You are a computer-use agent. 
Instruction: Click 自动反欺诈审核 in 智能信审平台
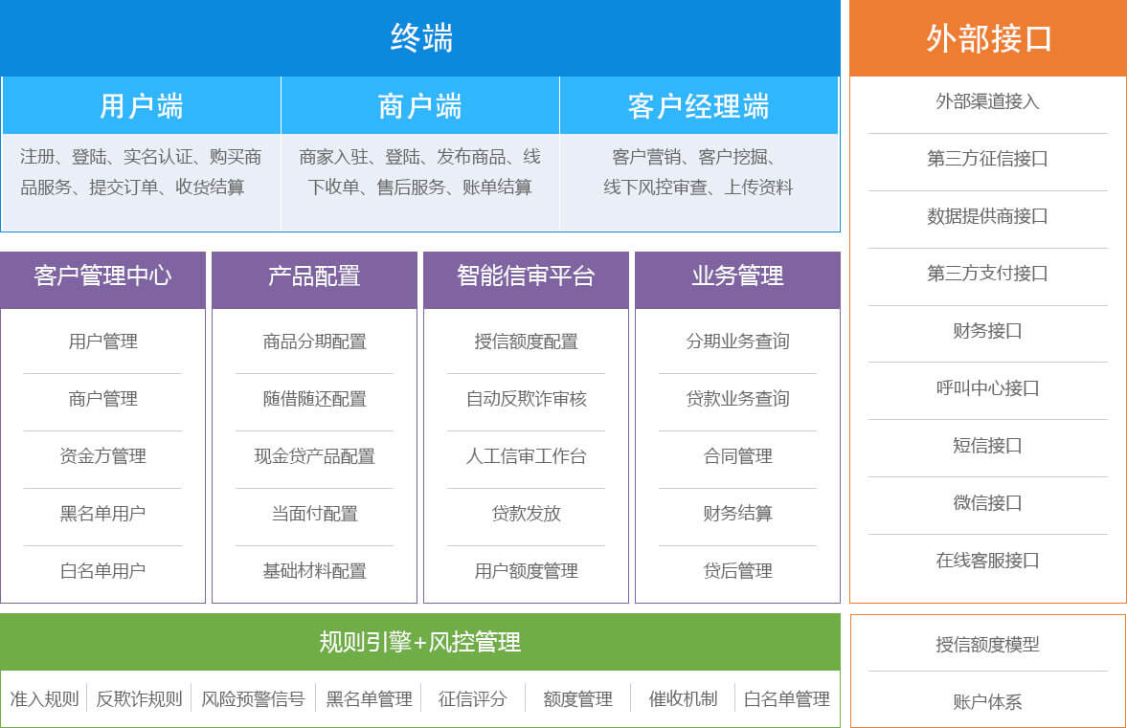coord(526,399)
